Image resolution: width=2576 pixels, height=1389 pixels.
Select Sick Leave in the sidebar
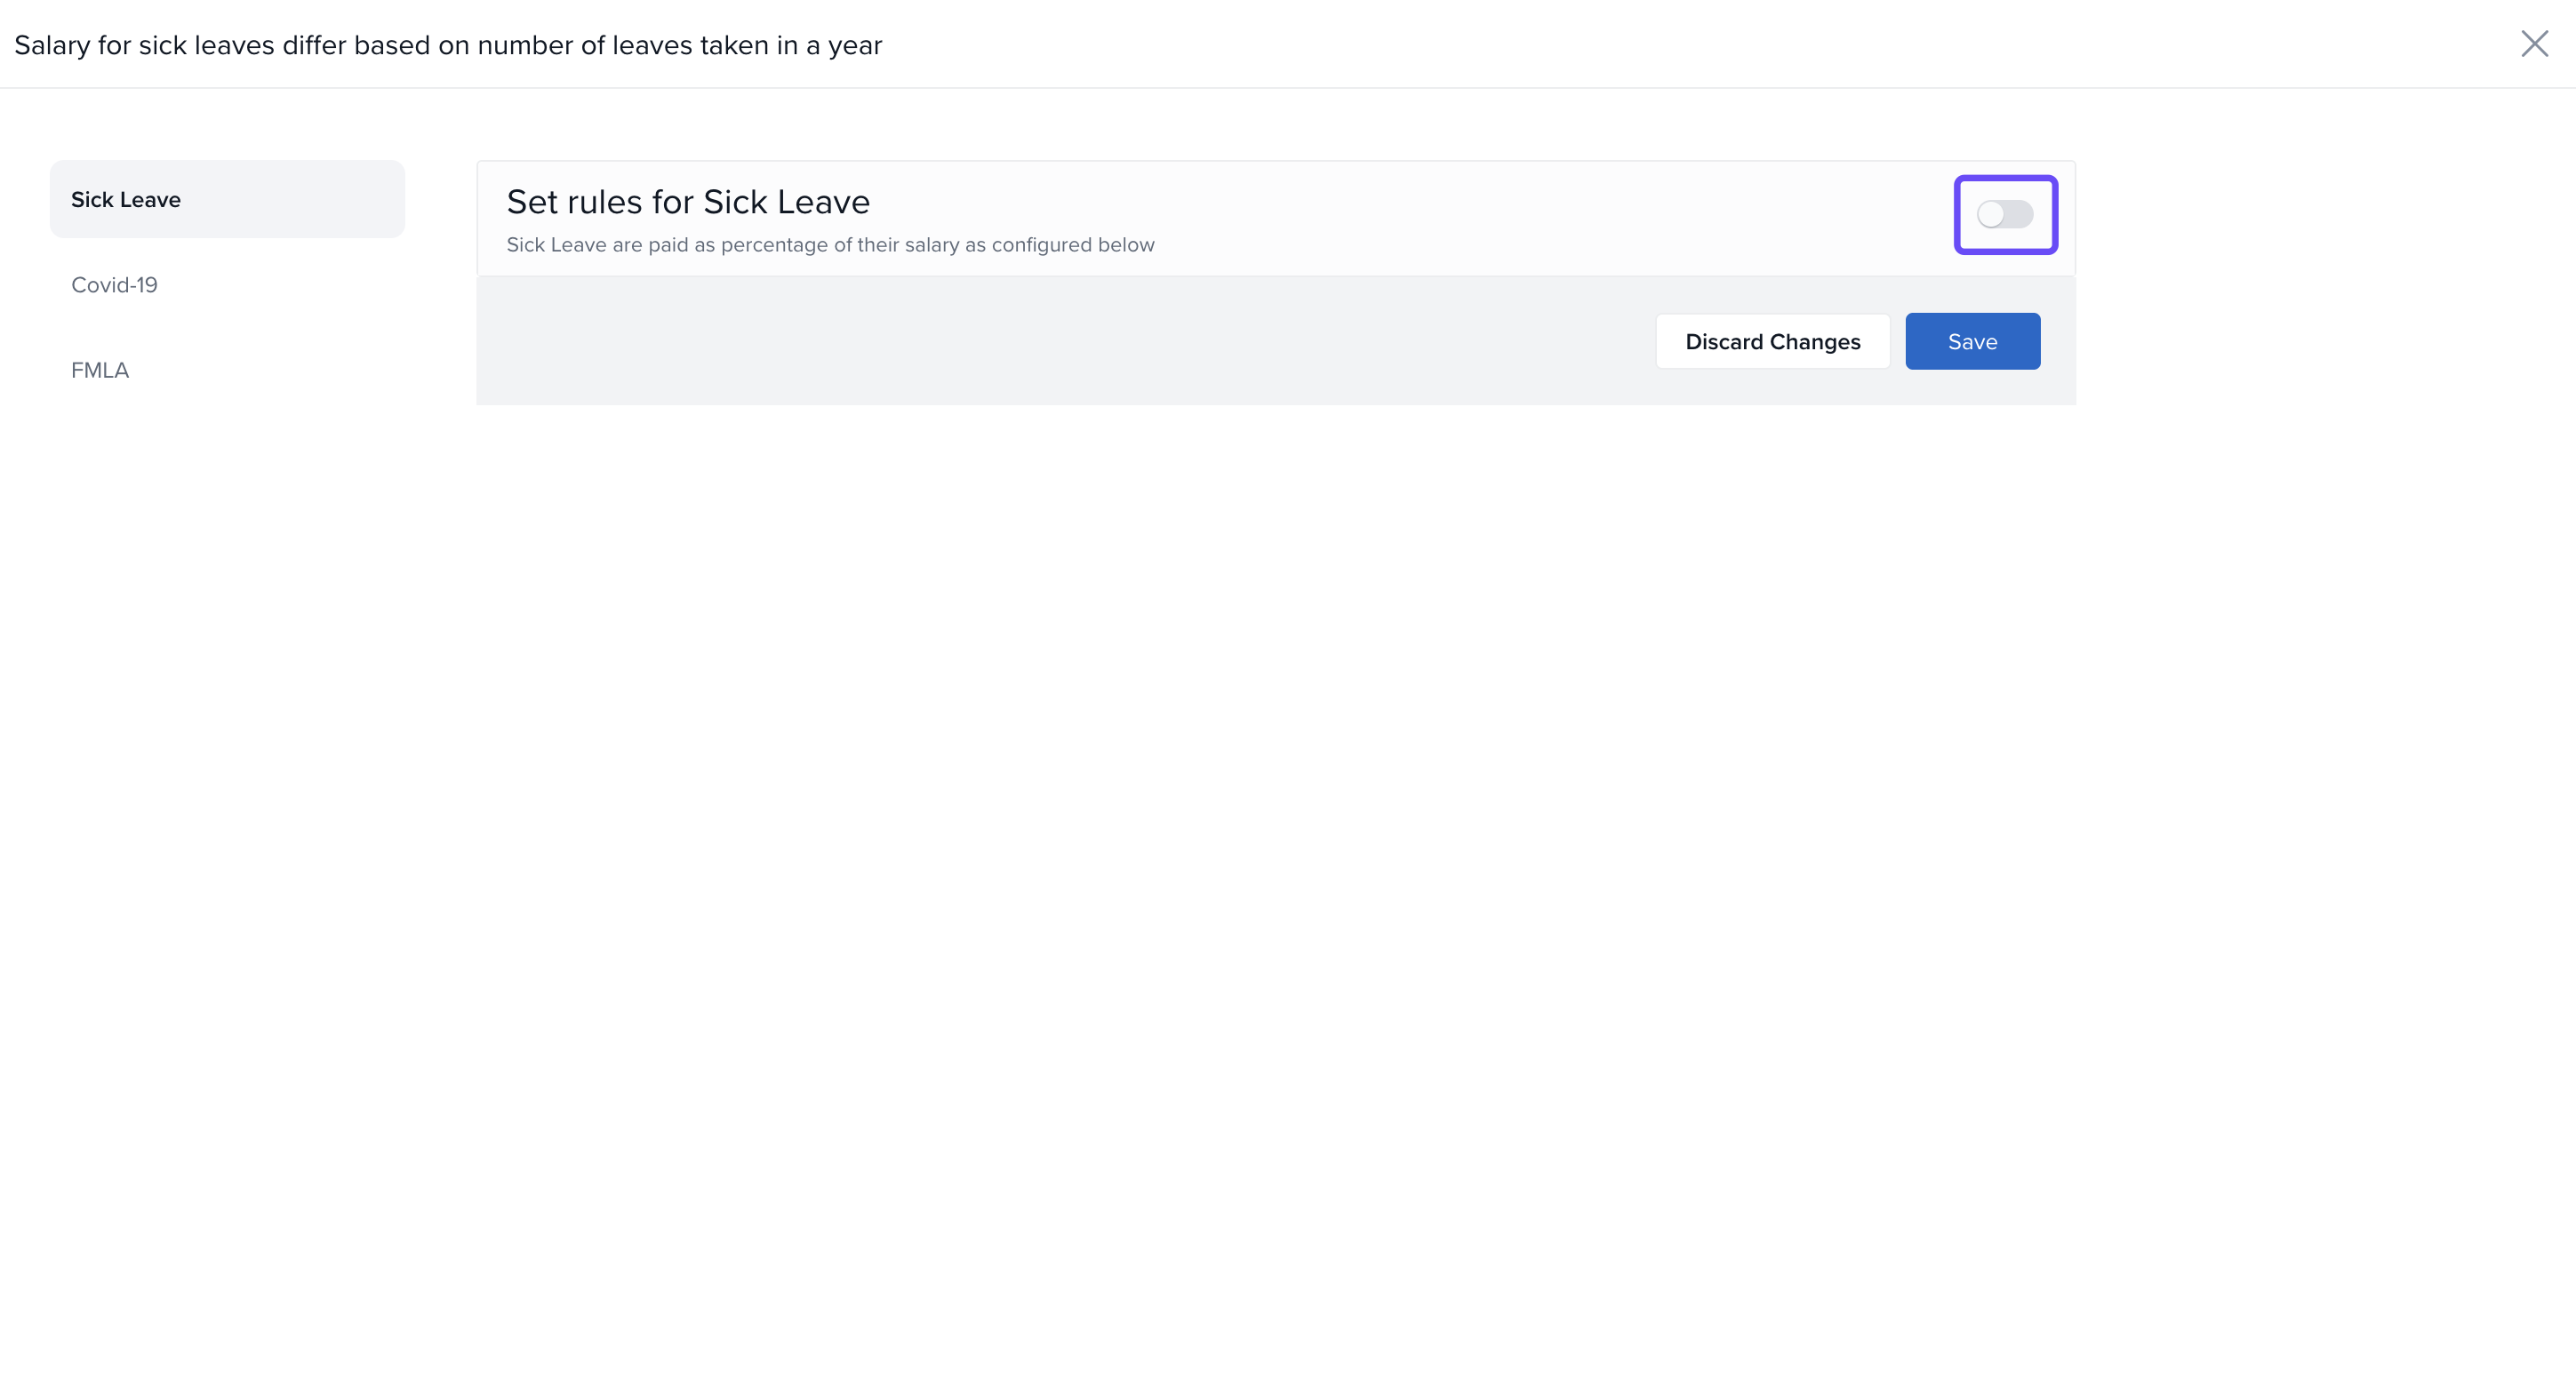pos(126,200)
